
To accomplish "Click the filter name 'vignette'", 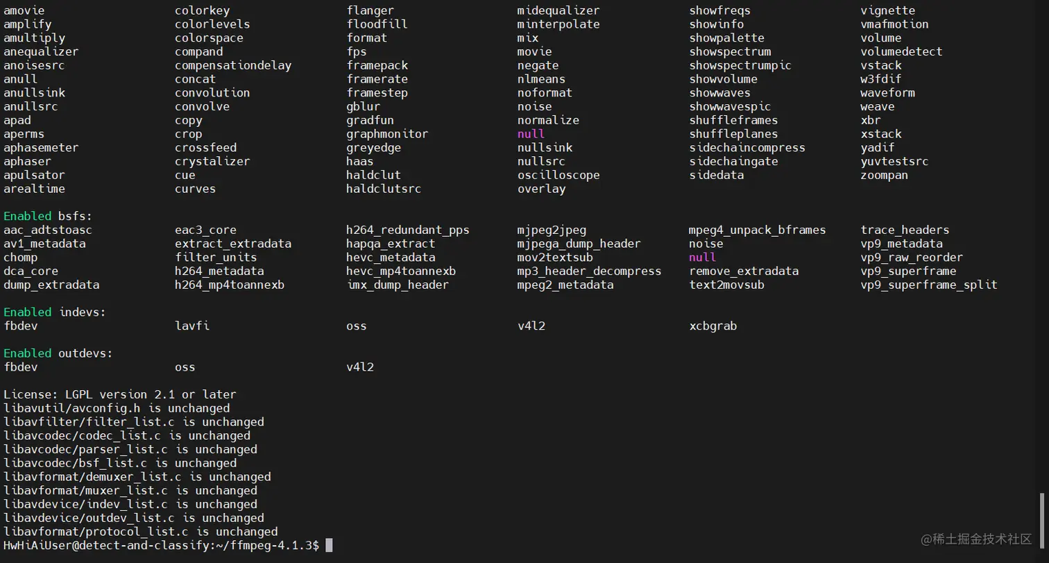I will tap(888, 10).
